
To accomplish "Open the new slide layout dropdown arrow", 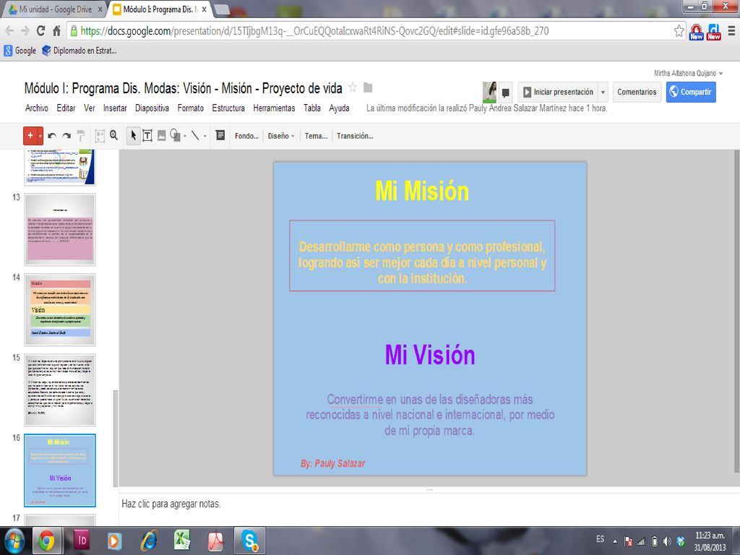I will click(40, 136).
